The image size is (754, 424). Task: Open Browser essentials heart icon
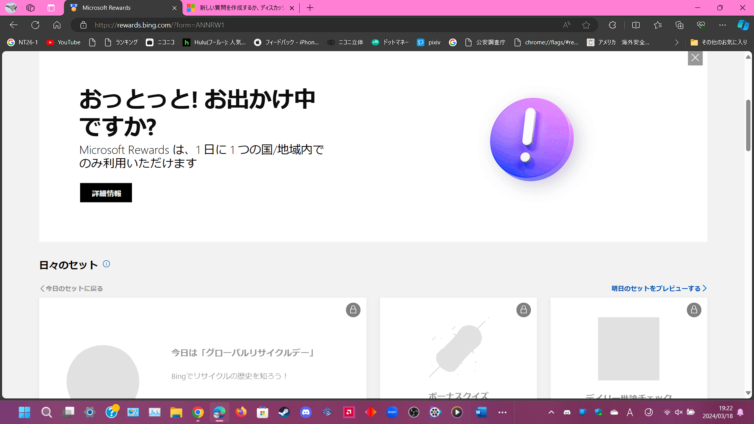tap(701, 25)
